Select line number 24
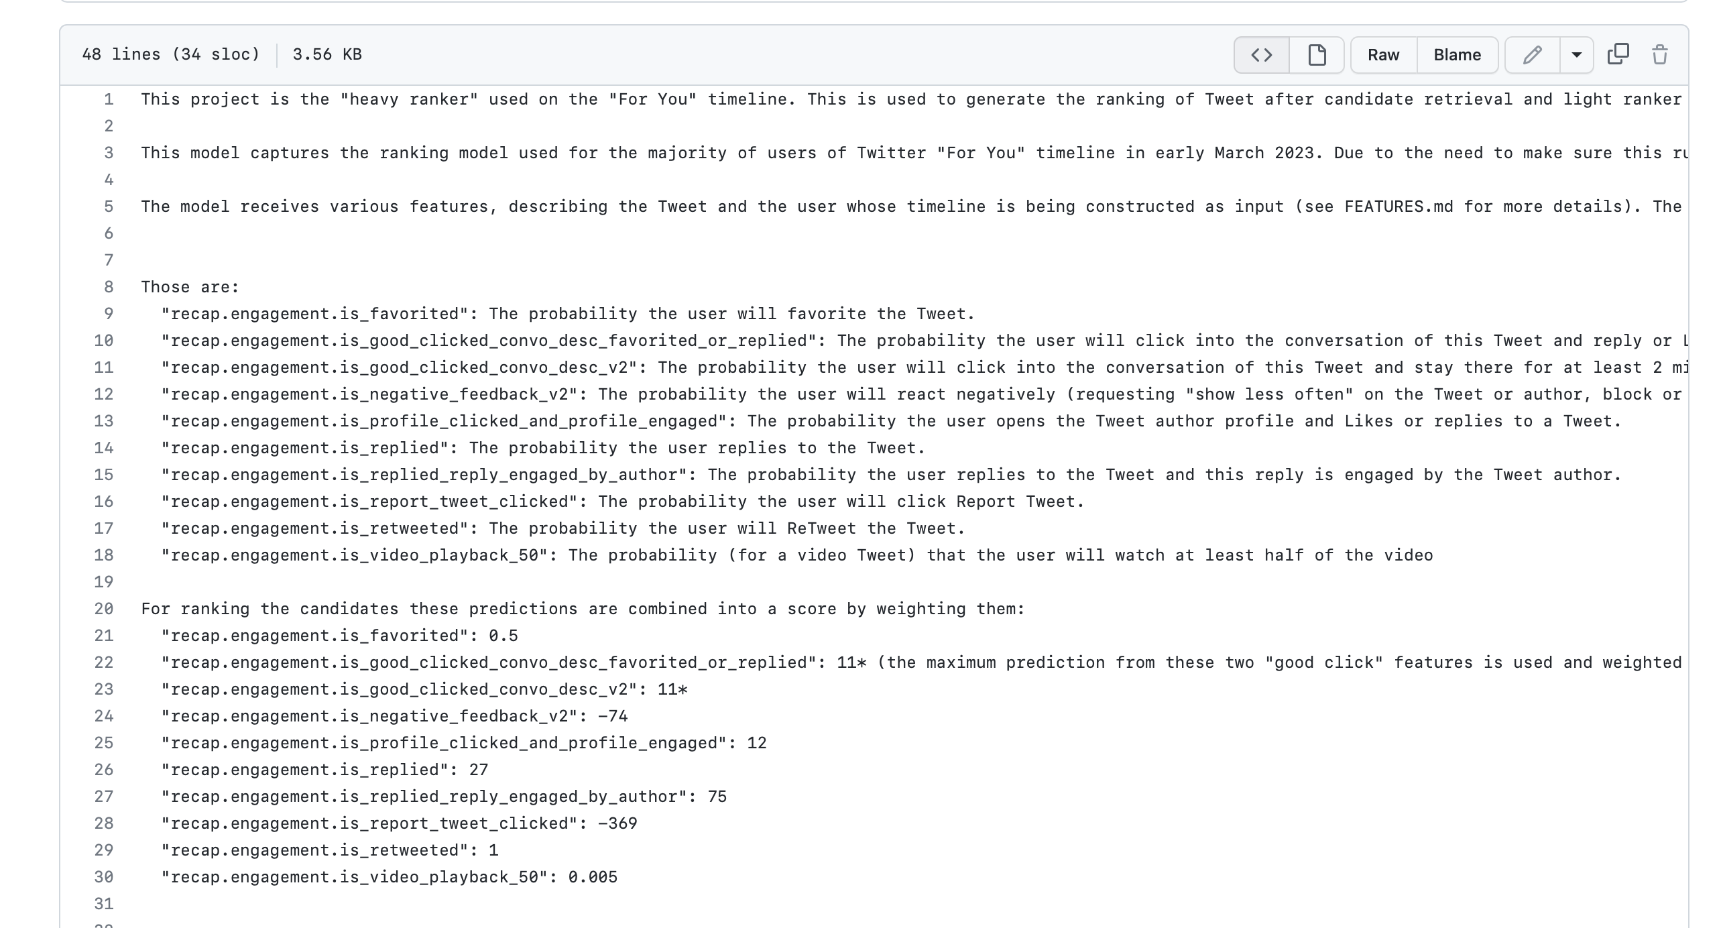Viewport: 1723px width, 928px height. pos(104,716)
